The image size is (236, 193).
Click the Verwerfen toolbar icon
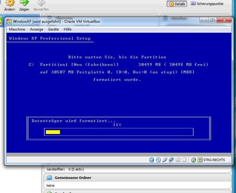pyautogui.click(x=41, y=3)
